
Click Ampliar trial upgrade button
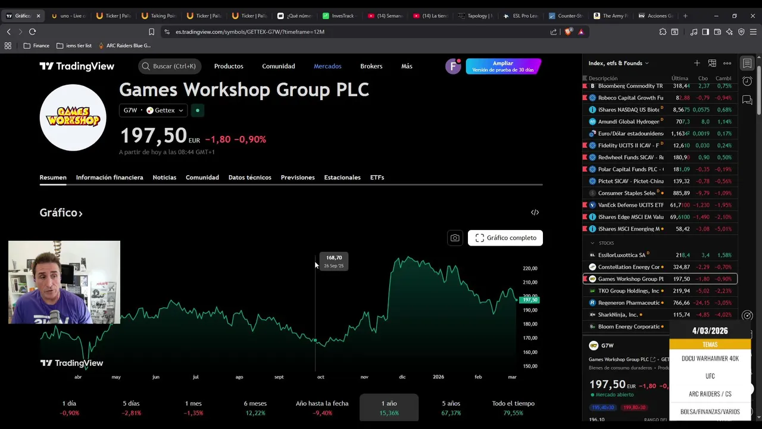pos(503,66)
